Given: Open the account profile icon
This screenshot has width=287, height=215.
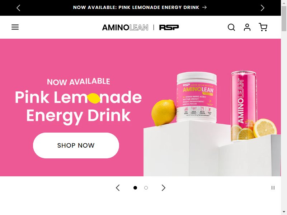Looking at the screenshot, I should [247, 27].
